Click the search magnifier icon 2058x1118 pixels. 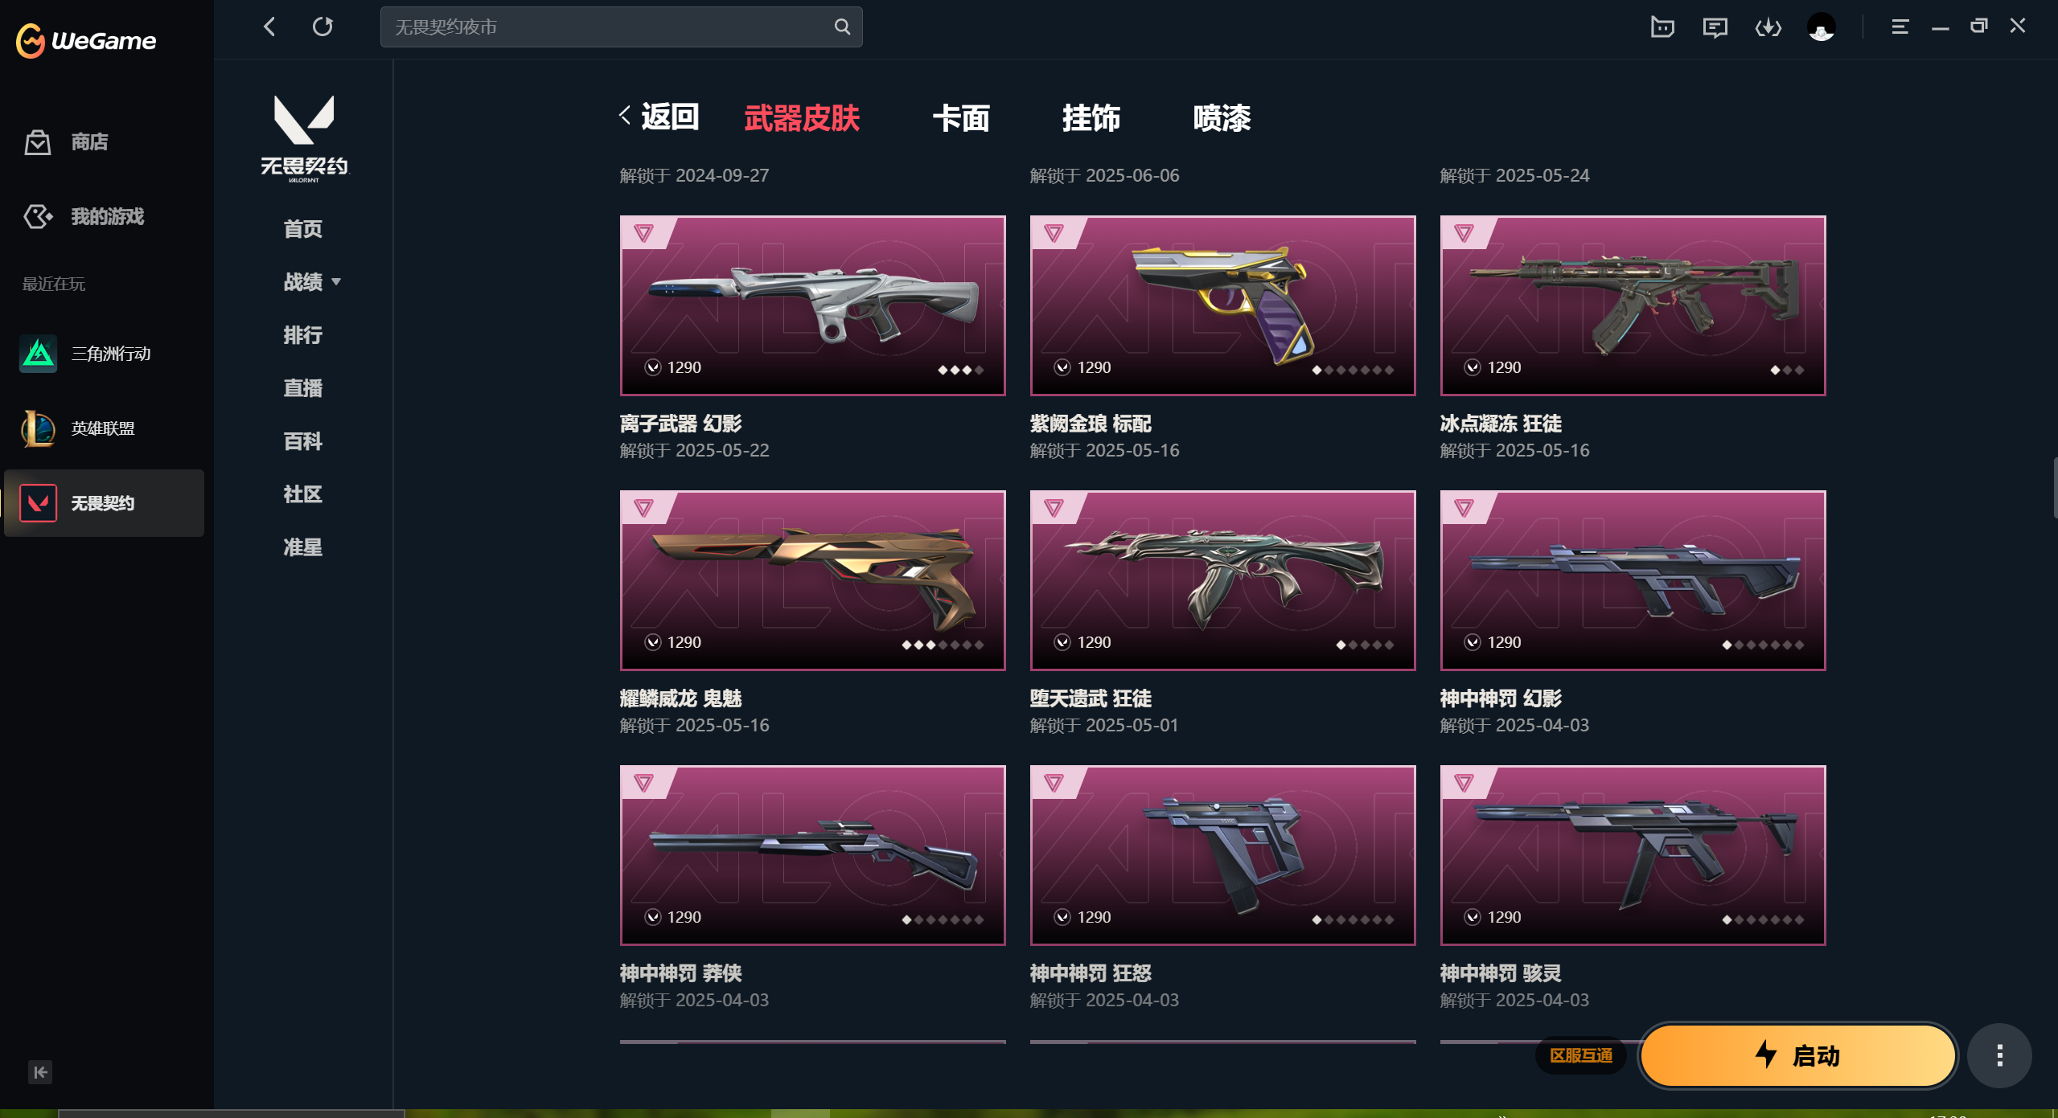click(842, 27)
